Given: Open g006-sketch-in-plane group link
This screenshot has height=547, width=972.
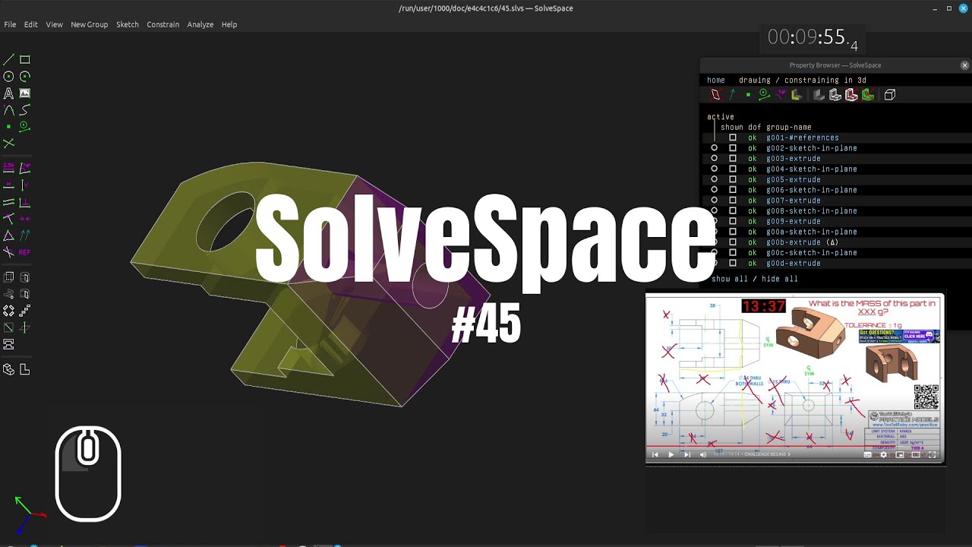Looking at the screenshot, I should [812, 190].
